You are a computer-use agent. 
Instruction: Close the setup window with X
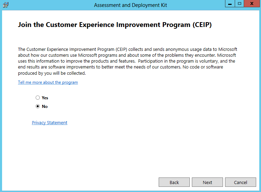[x=252, y=4]
